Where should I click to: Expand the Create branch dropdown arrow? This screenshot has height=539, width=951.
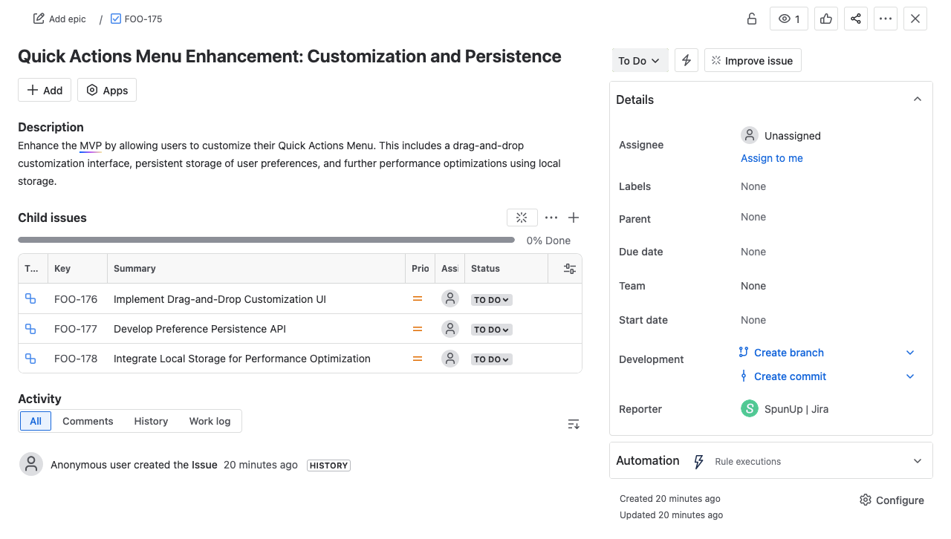tap(910, 353)
